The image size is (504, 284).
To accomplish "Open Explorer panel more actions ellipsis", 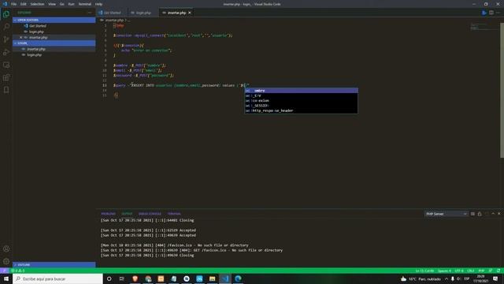I will 90,13.
